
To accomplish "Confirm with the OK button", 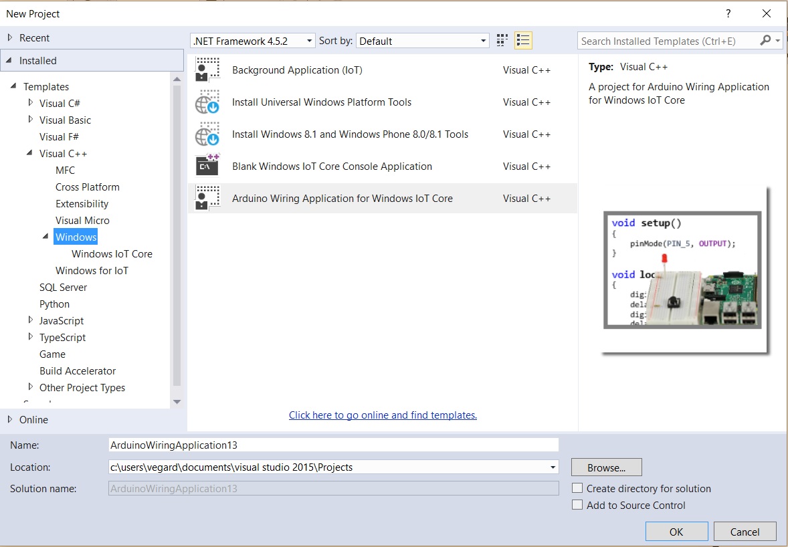I will point(676,532).
